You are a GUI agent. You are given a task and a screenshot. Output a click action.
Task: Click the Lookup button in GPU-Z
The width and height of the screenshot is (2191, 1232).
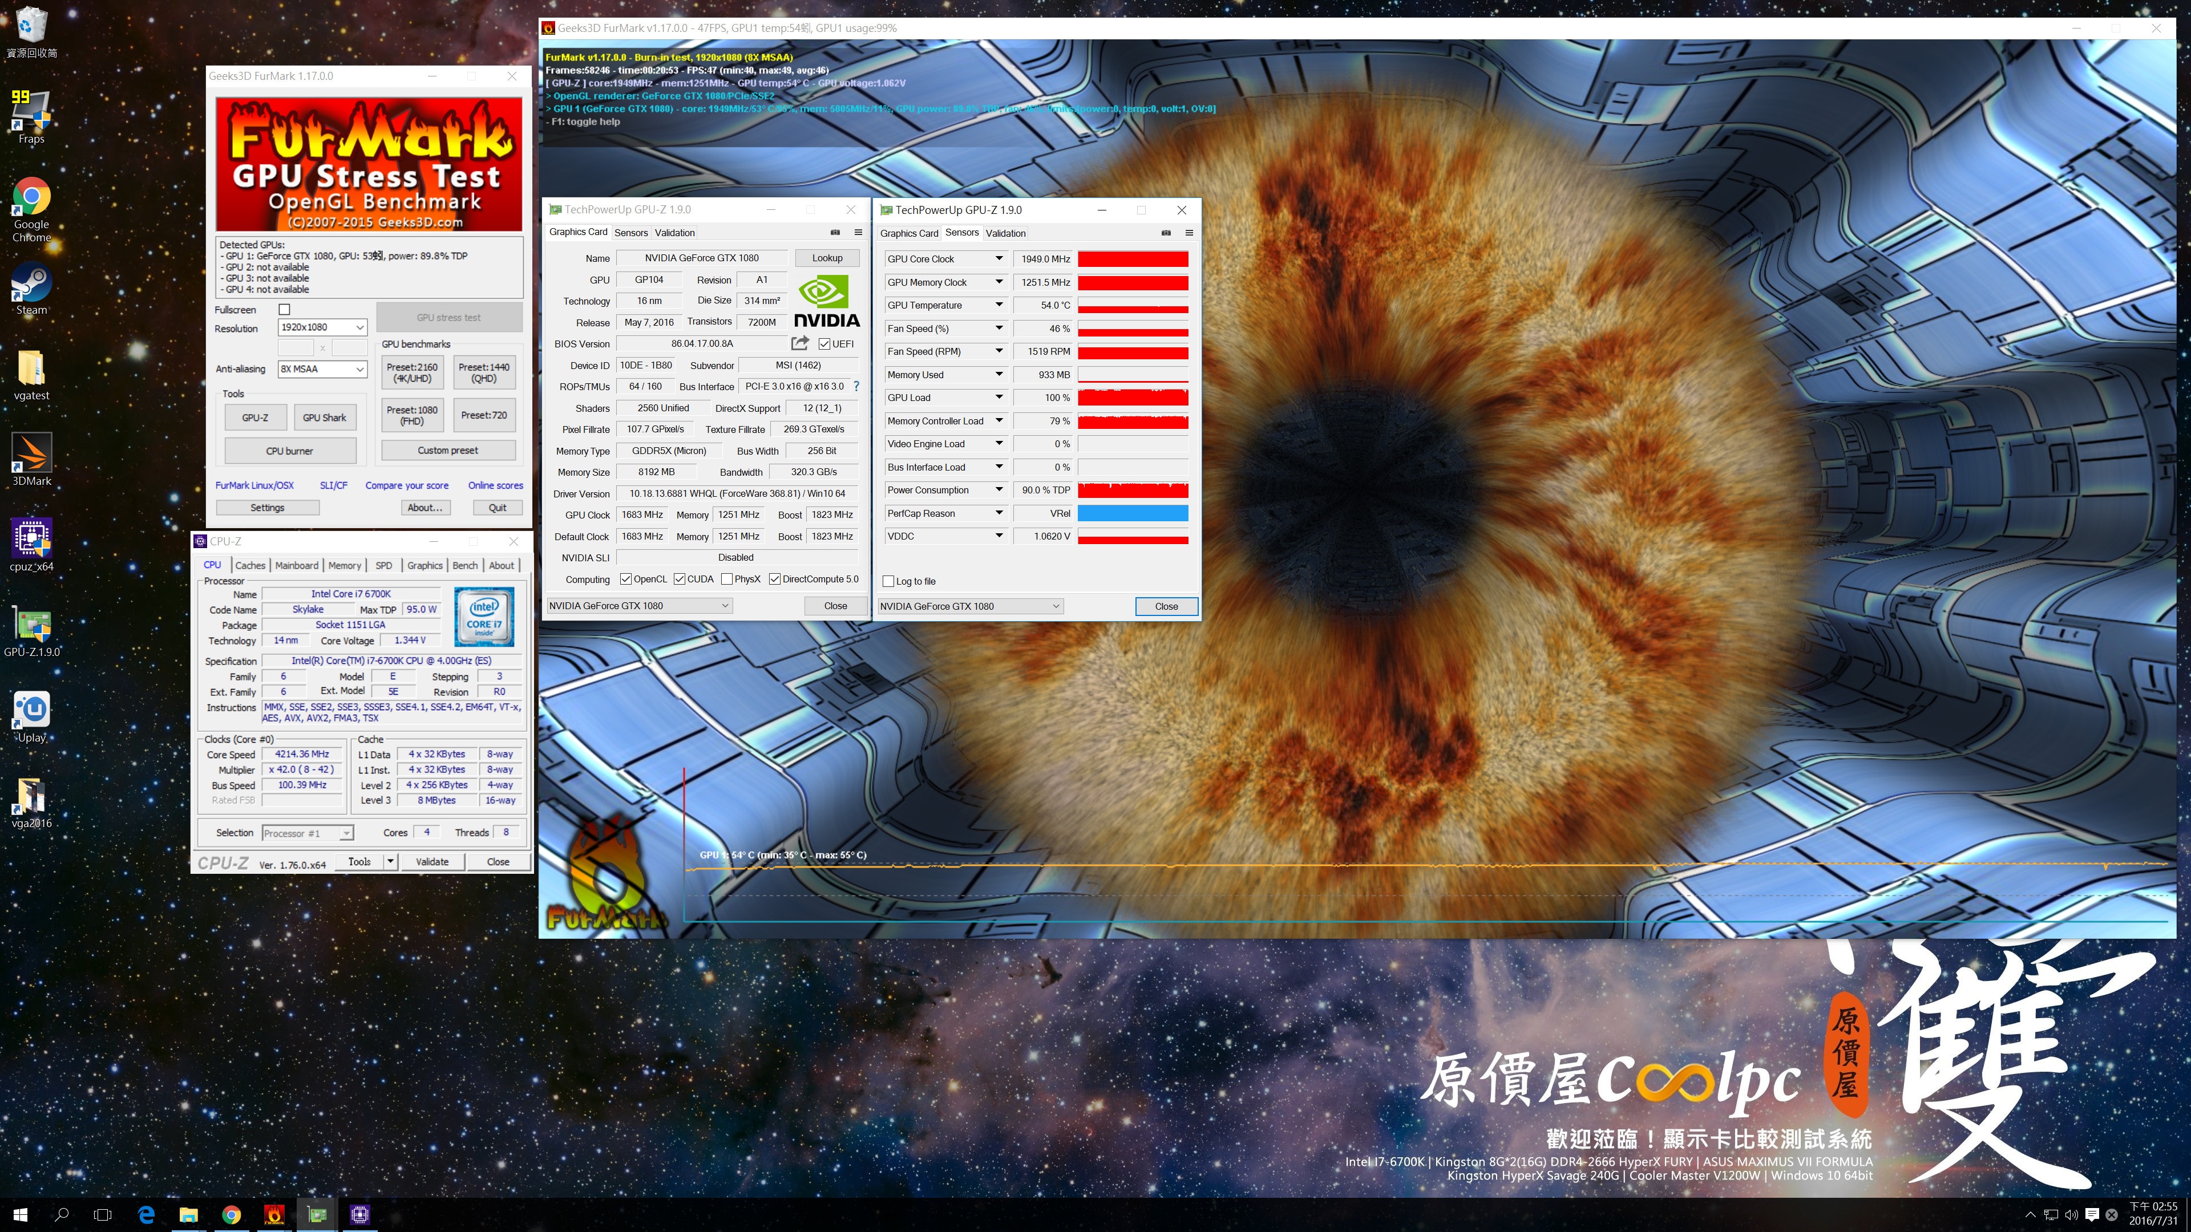pos(827,258)
